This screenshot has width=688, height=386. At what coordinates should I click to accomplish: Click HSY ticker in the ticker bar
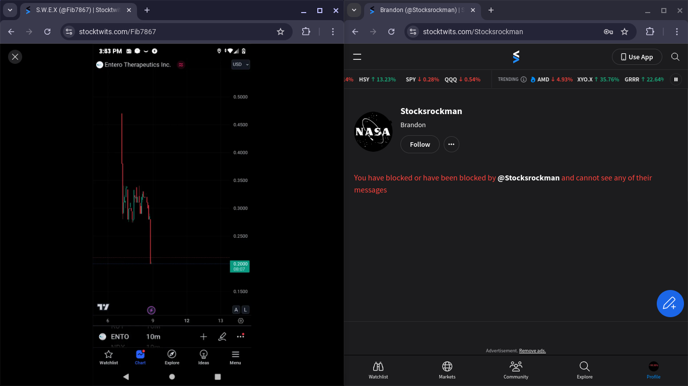[x=377, y=79]
